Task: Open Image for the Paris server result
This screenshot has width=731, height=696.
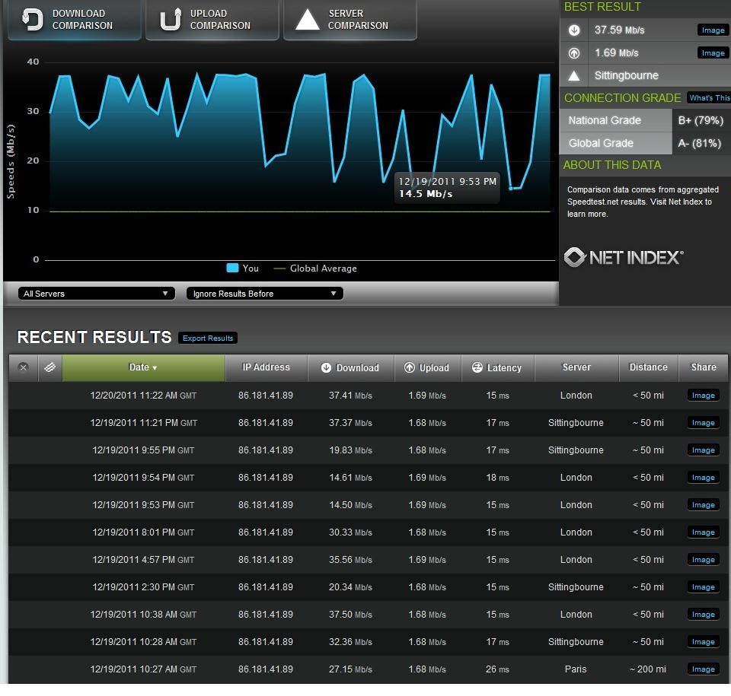Action: click(704, 669)
